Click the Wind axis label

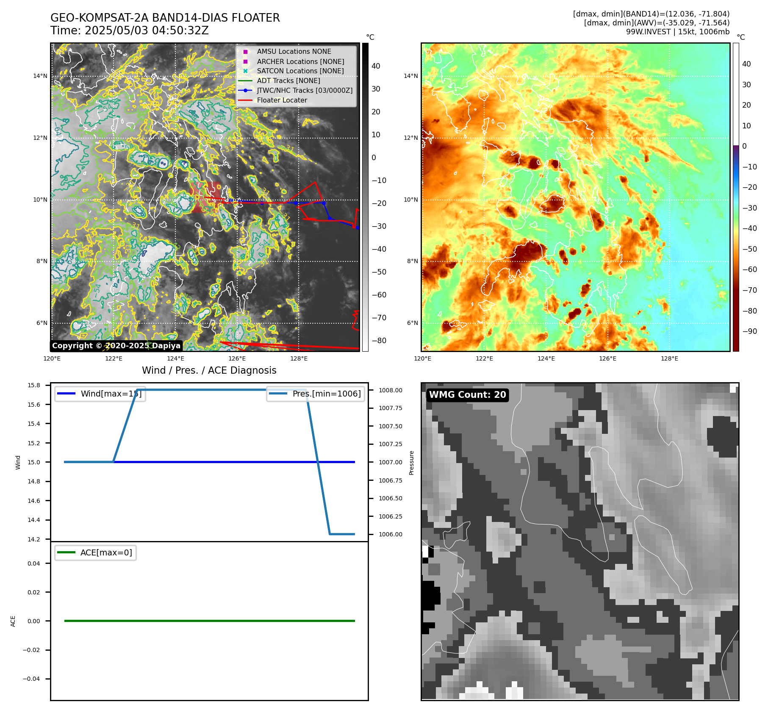click(18, 462)
